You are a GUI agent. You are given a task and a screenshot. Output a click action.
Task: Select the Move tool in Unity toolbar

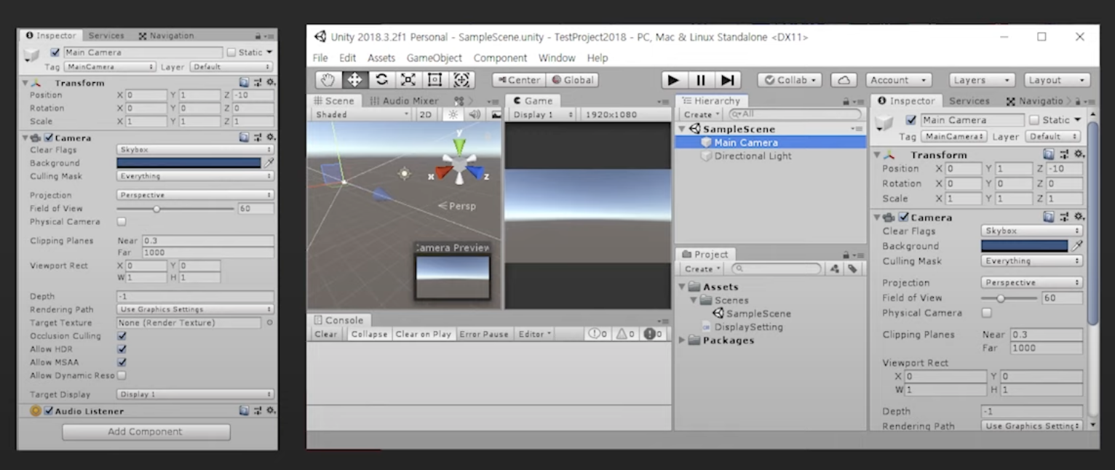coord(354,80)
